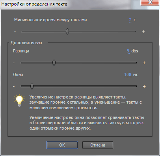Screen dimensions: 160x156
Task: Click the мс unit text
Action: tap(136, 75)
